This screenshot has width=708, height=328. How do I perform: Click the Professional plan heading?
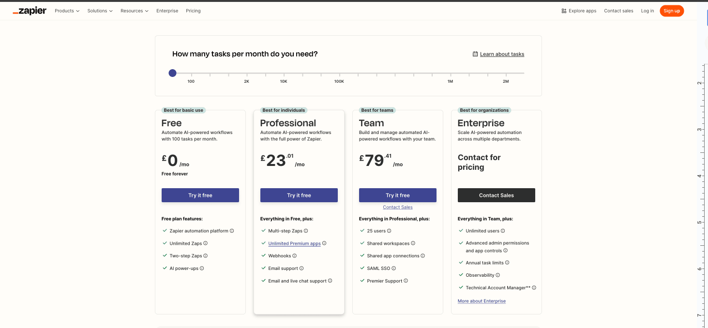click(x=288, y=123)
